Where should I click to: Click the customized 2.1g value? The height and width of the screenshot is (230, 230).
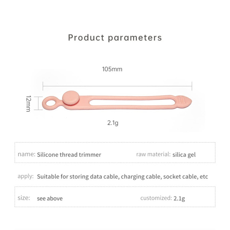pyautogui.click(x=179, y=199)
